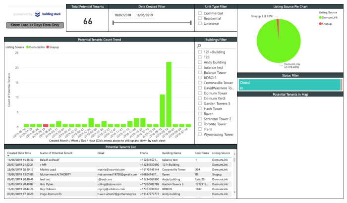The image size is (347, 203).
Task: Click the Building Stack logo icon
Action: [x=37, y=14]
